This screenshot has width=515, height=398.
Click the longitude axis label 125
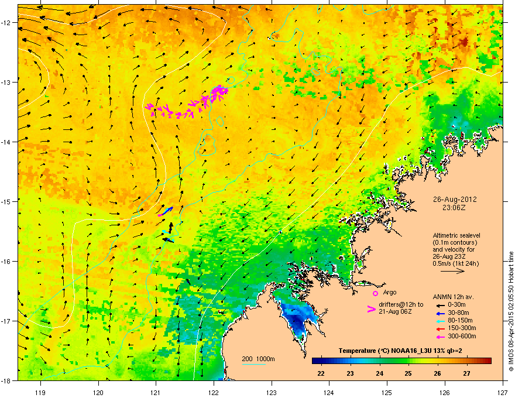coord(387,392)
